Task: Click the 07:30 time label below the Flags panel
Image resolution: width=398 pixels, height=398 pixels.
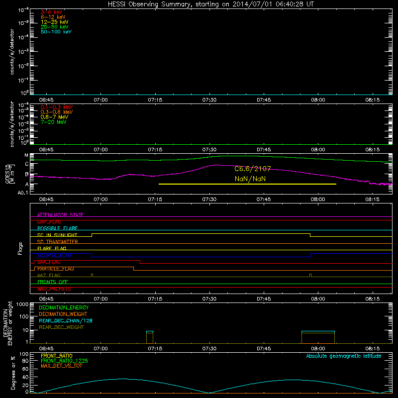Action: (x=209, y=299)
